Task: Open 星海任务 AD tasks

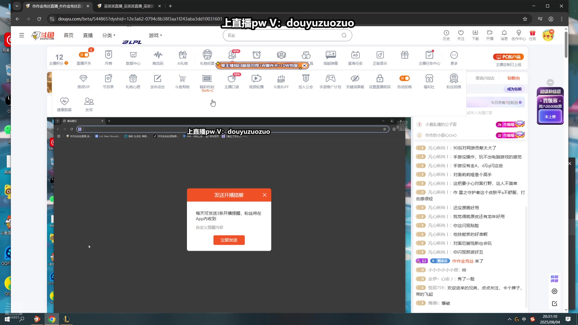Action: (355, 58)
